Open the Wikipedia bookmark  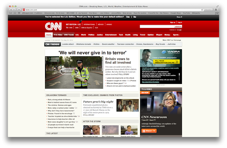point(196,13)
